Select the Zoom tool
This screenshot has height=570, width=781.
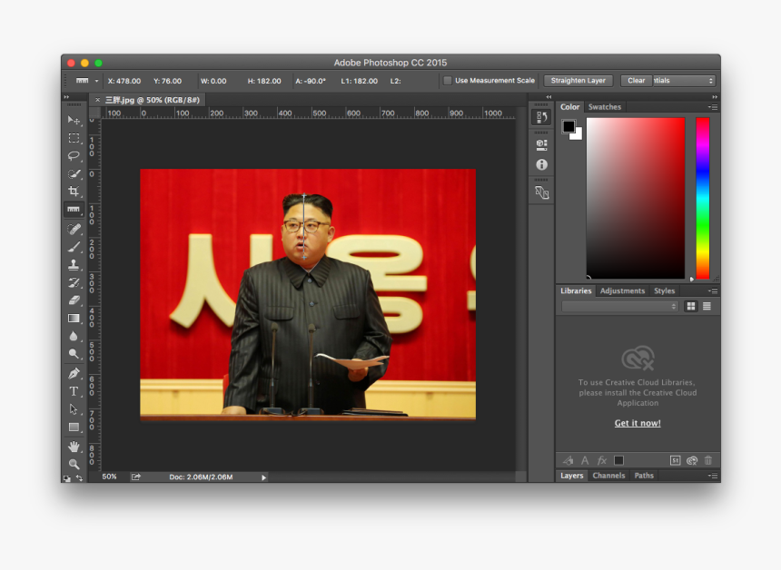74,464
